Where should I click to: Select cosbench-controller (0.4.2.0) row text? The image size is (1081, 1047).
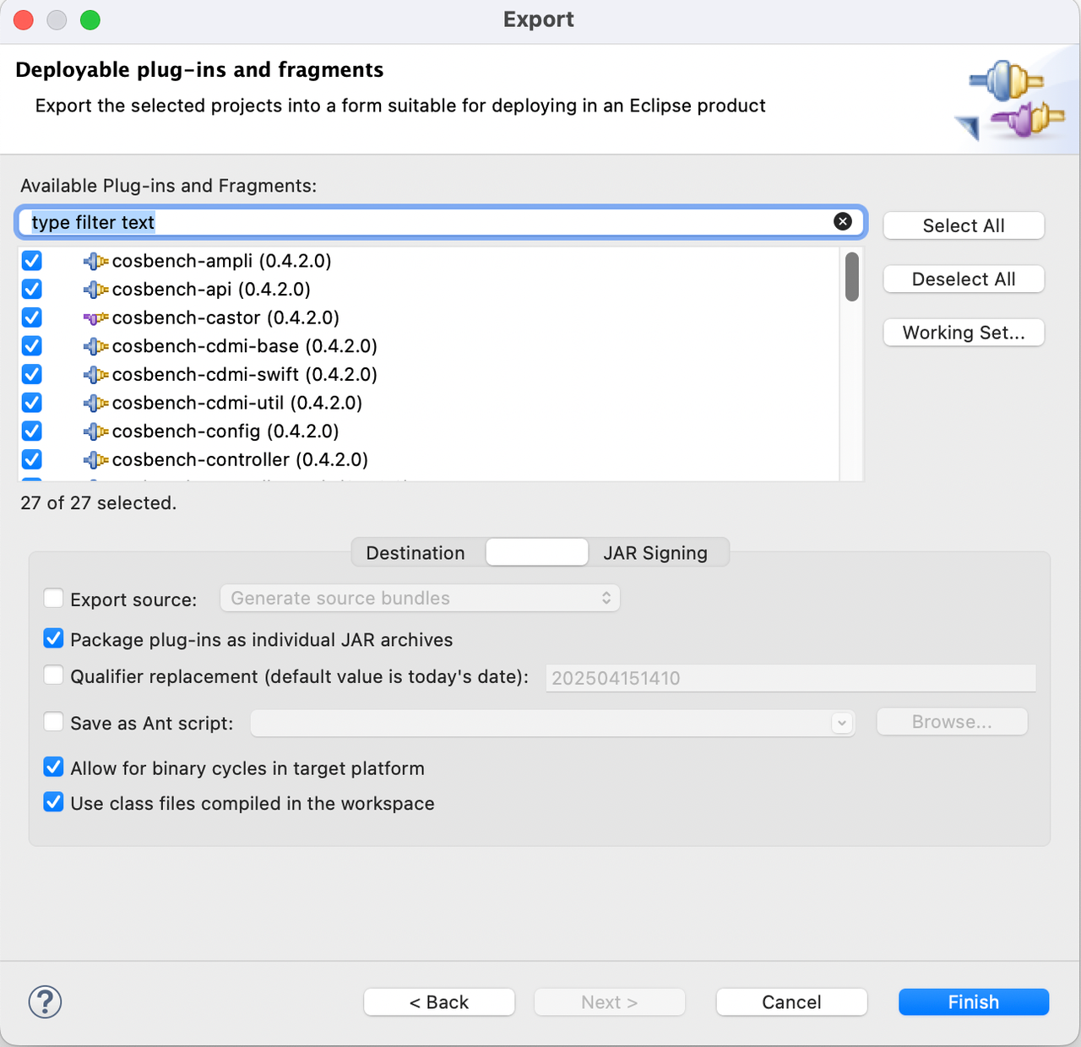[240, 459]
